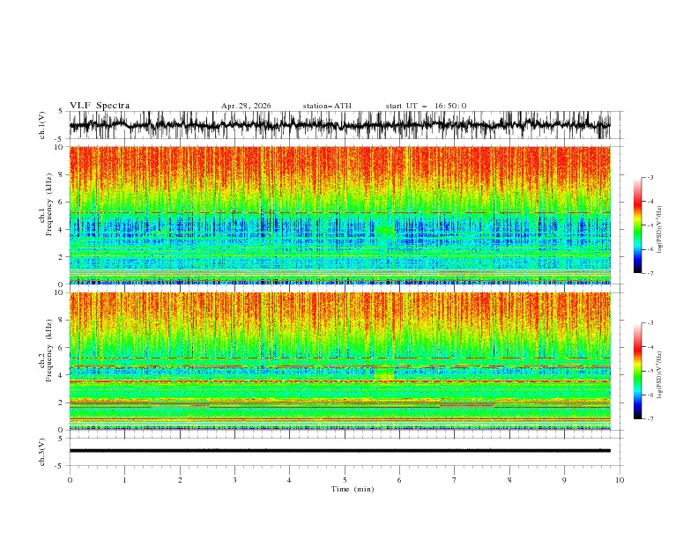Click the ch.2 color scale bar

(637, 371)
